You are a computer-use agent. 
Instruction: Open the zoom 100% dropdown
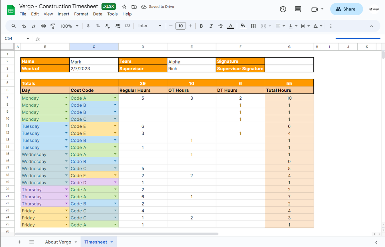coord(69,26)
